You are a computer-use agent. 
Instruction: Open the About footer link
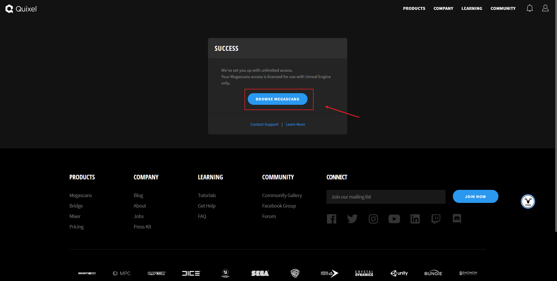[x=140, y=206]
